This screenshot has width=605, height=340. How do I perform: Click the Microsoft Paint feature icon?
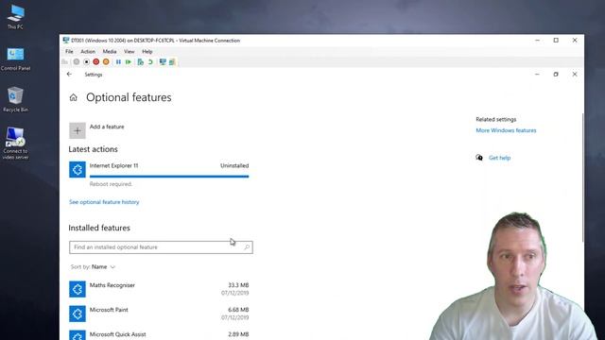pyautogui.click(x=78, y=314)
